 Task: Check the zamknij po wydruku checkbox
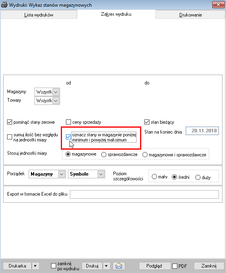(53, 266)
